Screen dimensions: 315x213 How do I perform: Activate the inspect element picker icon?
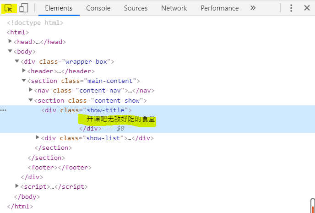[8, 8]
